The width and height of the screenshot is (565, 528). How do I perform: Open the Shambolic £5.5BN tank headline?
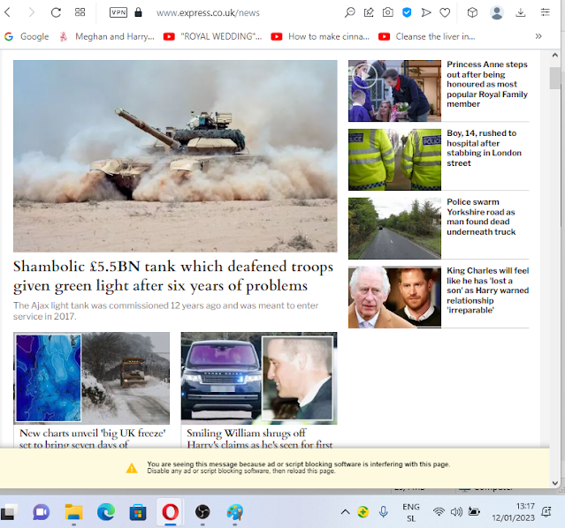click(x=173, y=276)
